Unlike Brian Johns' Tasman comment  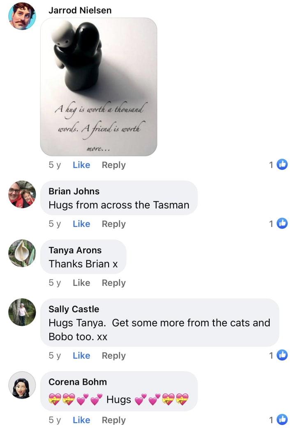tap(81, 224)
